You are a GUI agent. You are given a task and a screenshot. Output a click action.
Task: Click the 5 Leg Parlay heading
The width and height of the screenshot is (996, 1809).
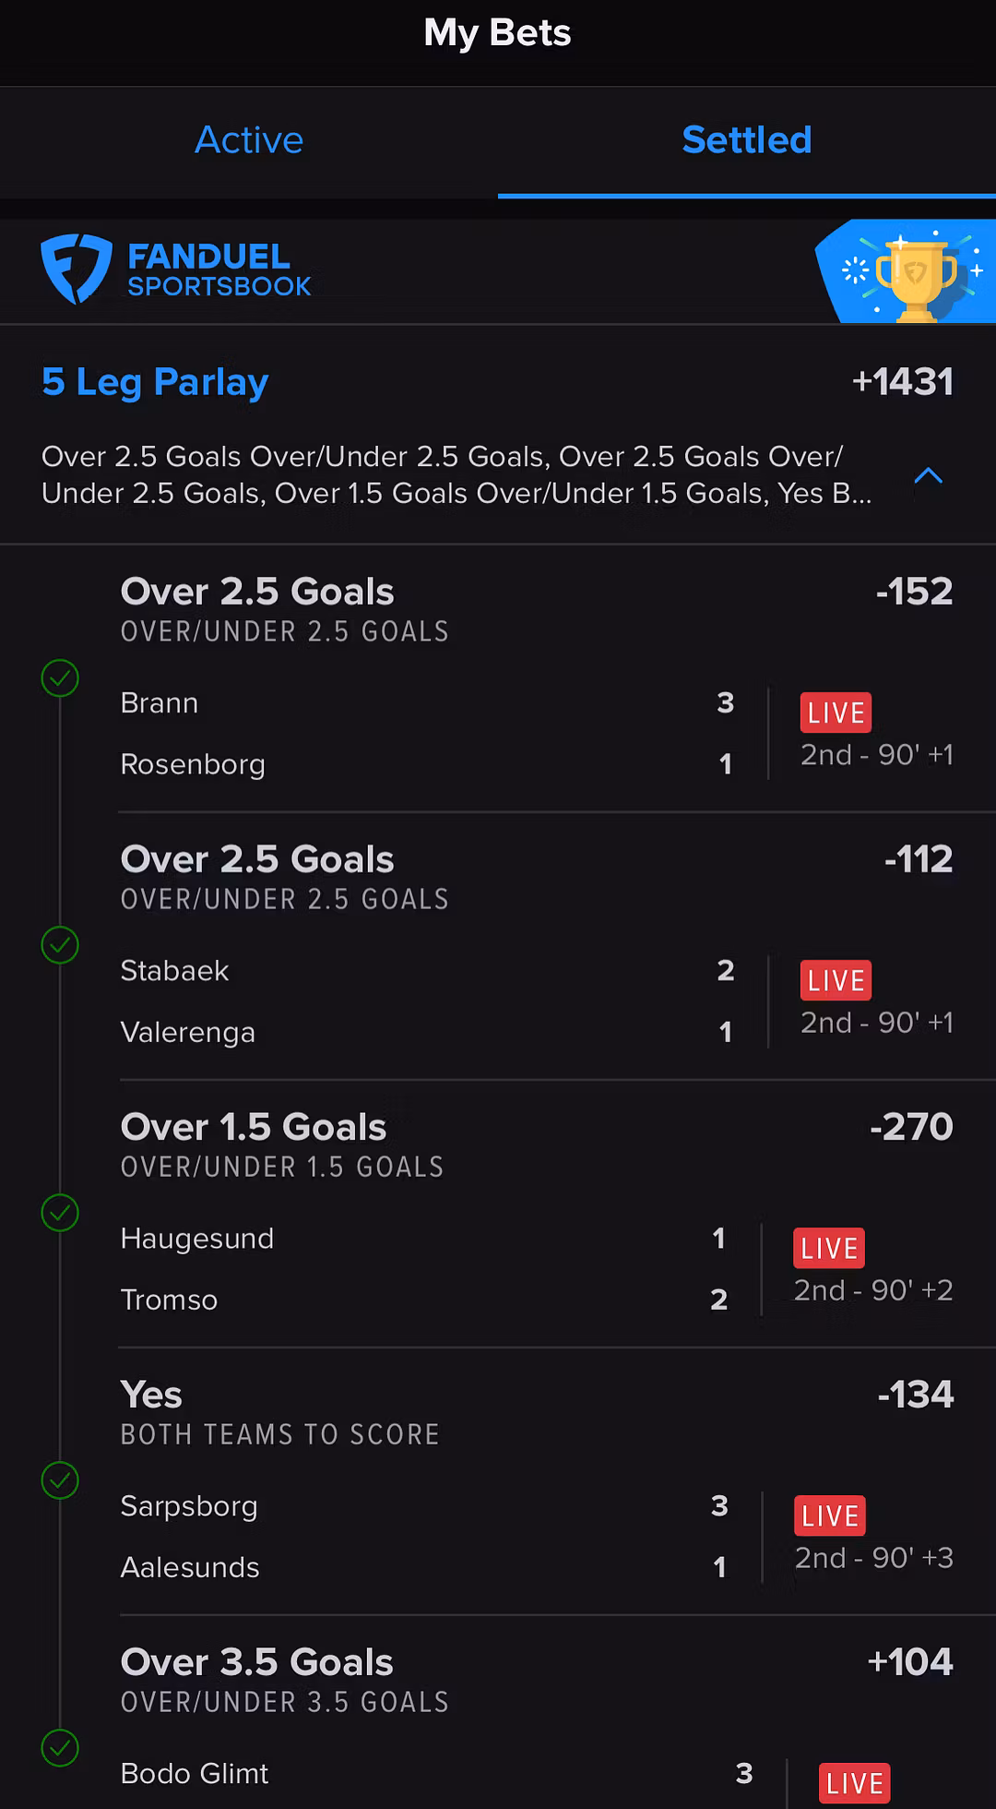coord(155,382)
